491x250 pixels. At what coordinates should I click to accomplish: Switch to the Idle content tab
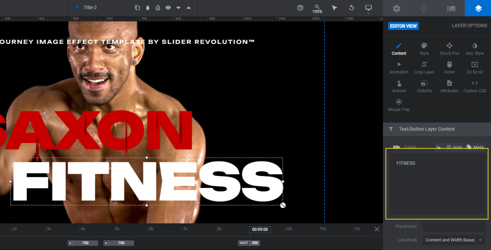click(396, 147)
